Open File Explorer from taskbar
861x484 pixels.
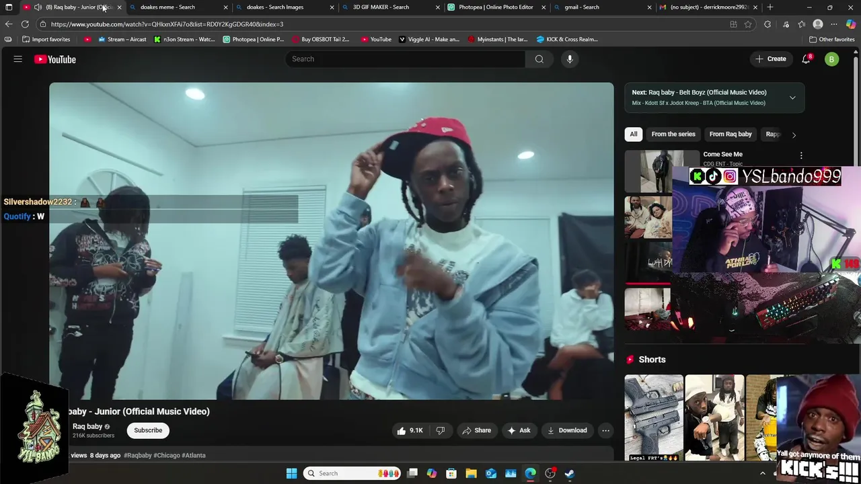click(471, 473)
